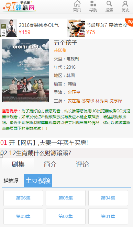Open the 首页 home icon
This screenshot has height=227, width=133.
(77, 4)
